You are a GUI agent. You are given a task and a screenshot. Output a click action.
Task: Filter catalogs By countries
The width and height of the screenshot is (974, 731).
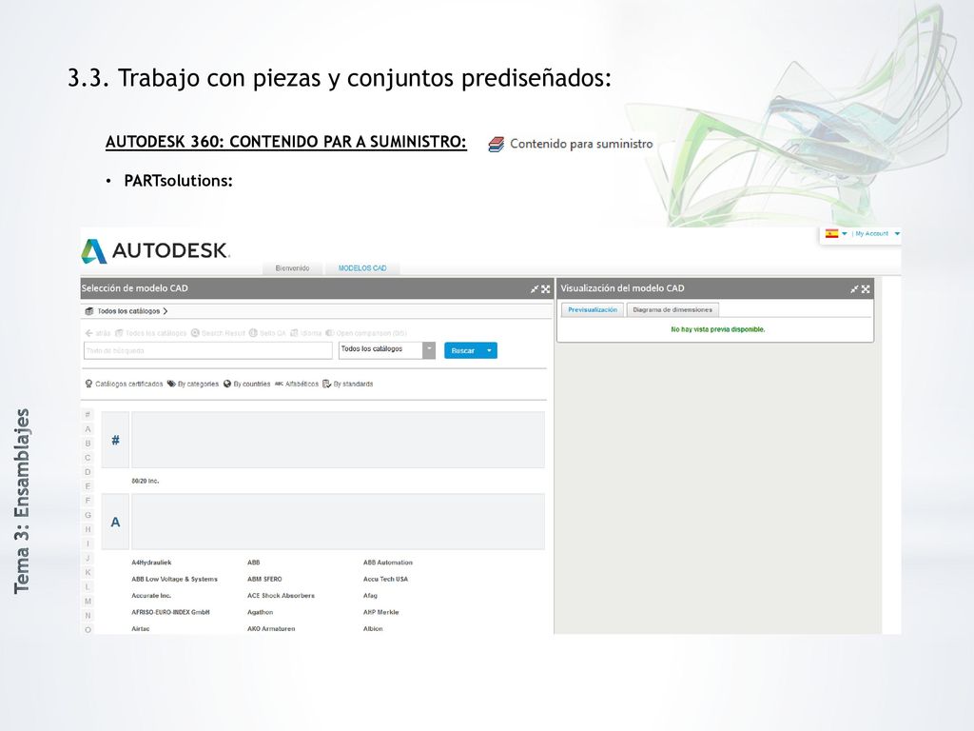[x=247, y=385]
